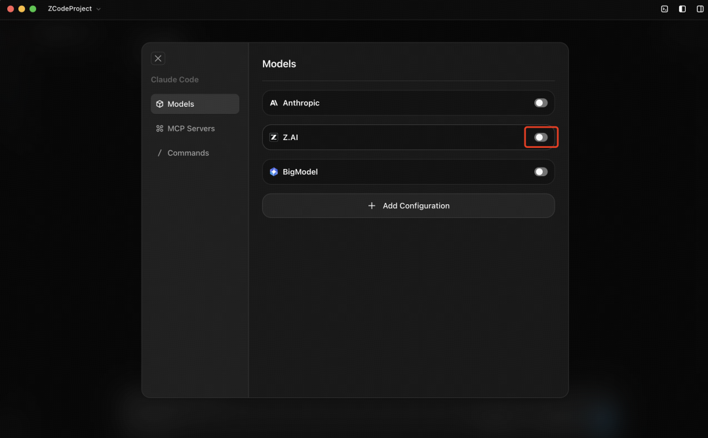Image resolution: width=708 pixels, height=438 pixels.
Task: Click the Claude Code sidebar heading
Action: [x=175, y=79]
